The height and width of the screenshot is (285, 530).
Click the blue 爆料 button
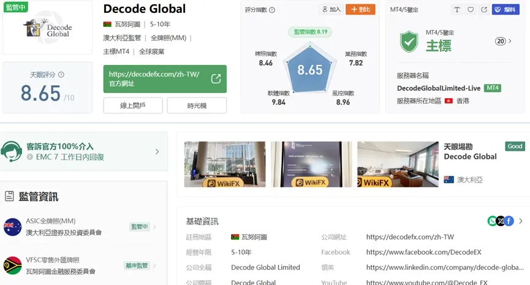[505, 9]
